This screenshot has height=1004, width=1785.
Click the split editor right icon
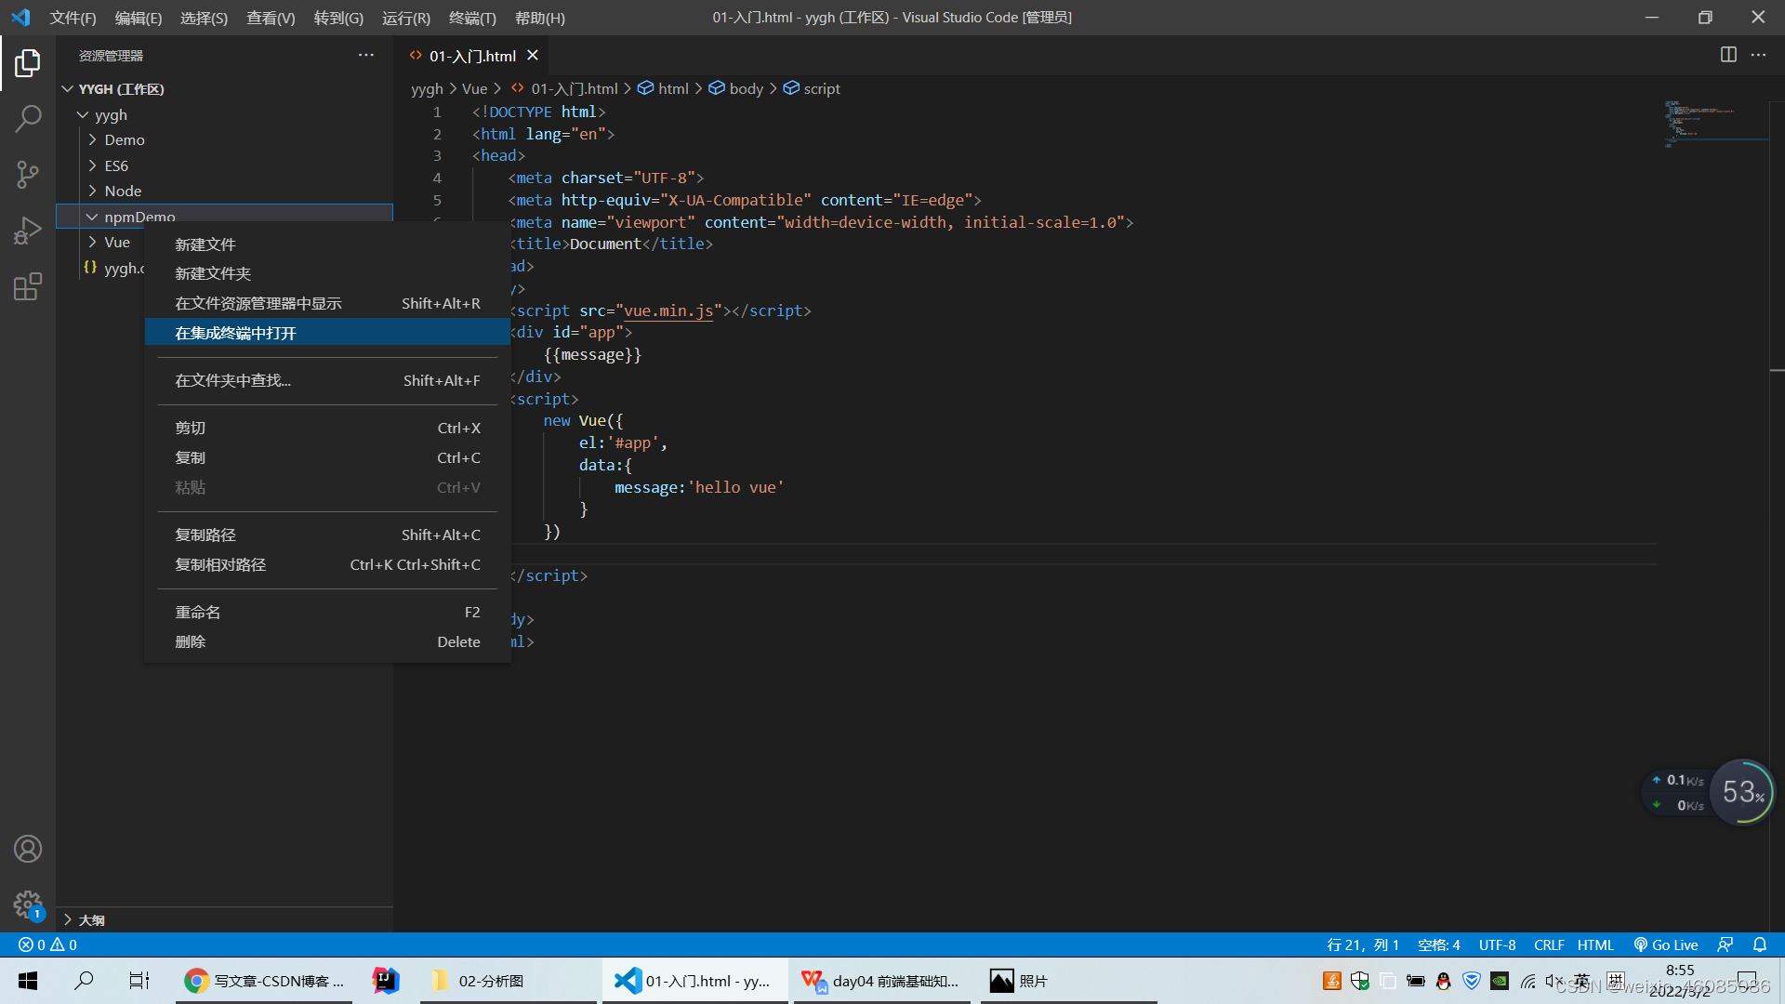(1728, 55)
